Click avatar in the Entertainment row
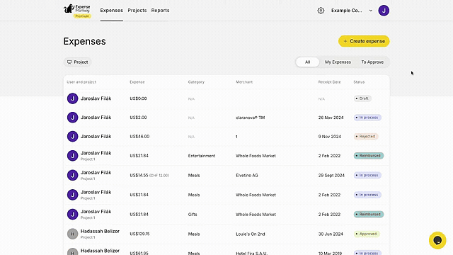This screenshot has height=255, width=453. click(72, 156)
